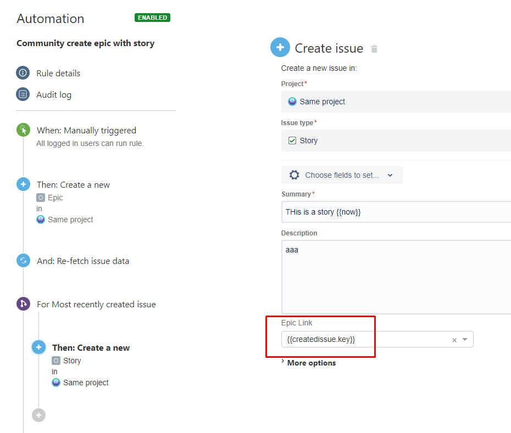Select the purple branch rule icon

point(23,303)
